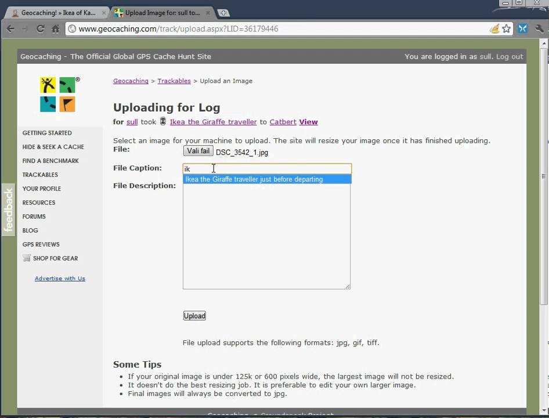
Task: Click the scrollbar up arrow
Action: 543,44
